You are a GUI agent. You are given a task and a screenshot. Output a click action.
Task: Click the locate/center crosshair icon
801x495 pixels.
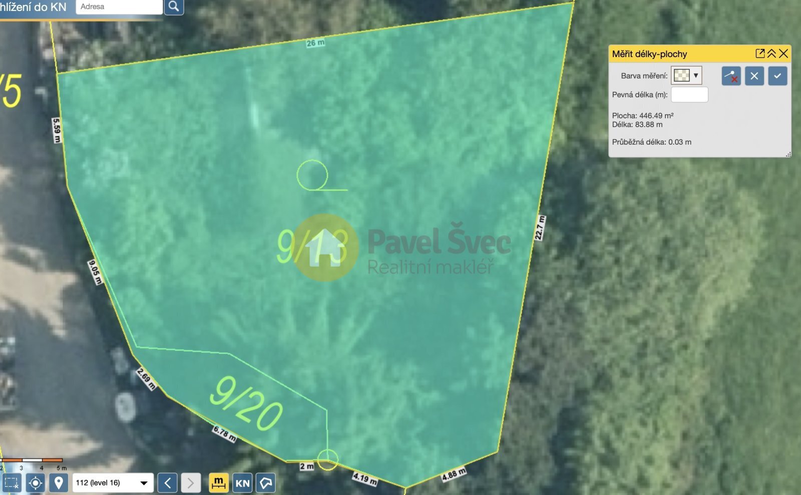[36, 483]
